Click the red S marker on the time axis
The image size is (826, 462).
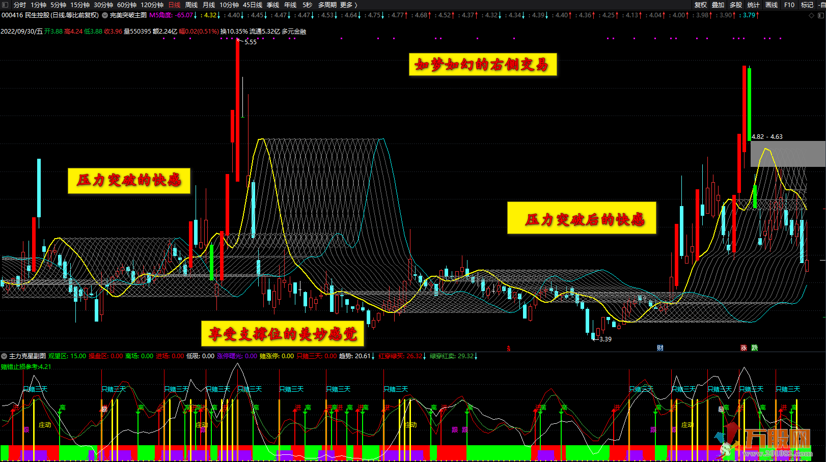[508, 349]
